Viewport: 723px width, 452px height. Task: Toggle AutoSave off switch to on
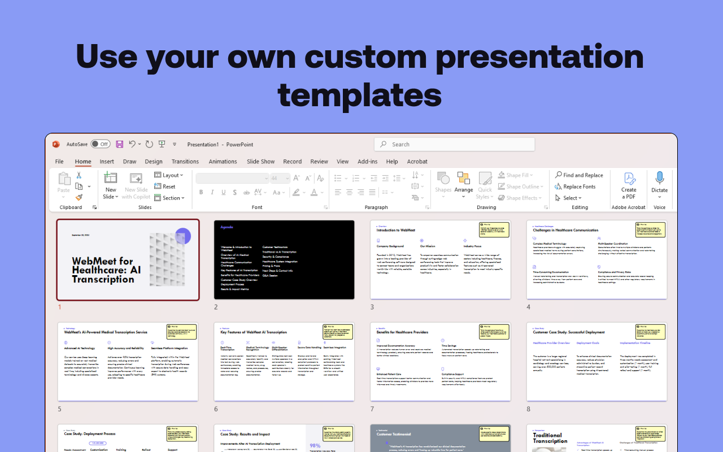point(101,144)
